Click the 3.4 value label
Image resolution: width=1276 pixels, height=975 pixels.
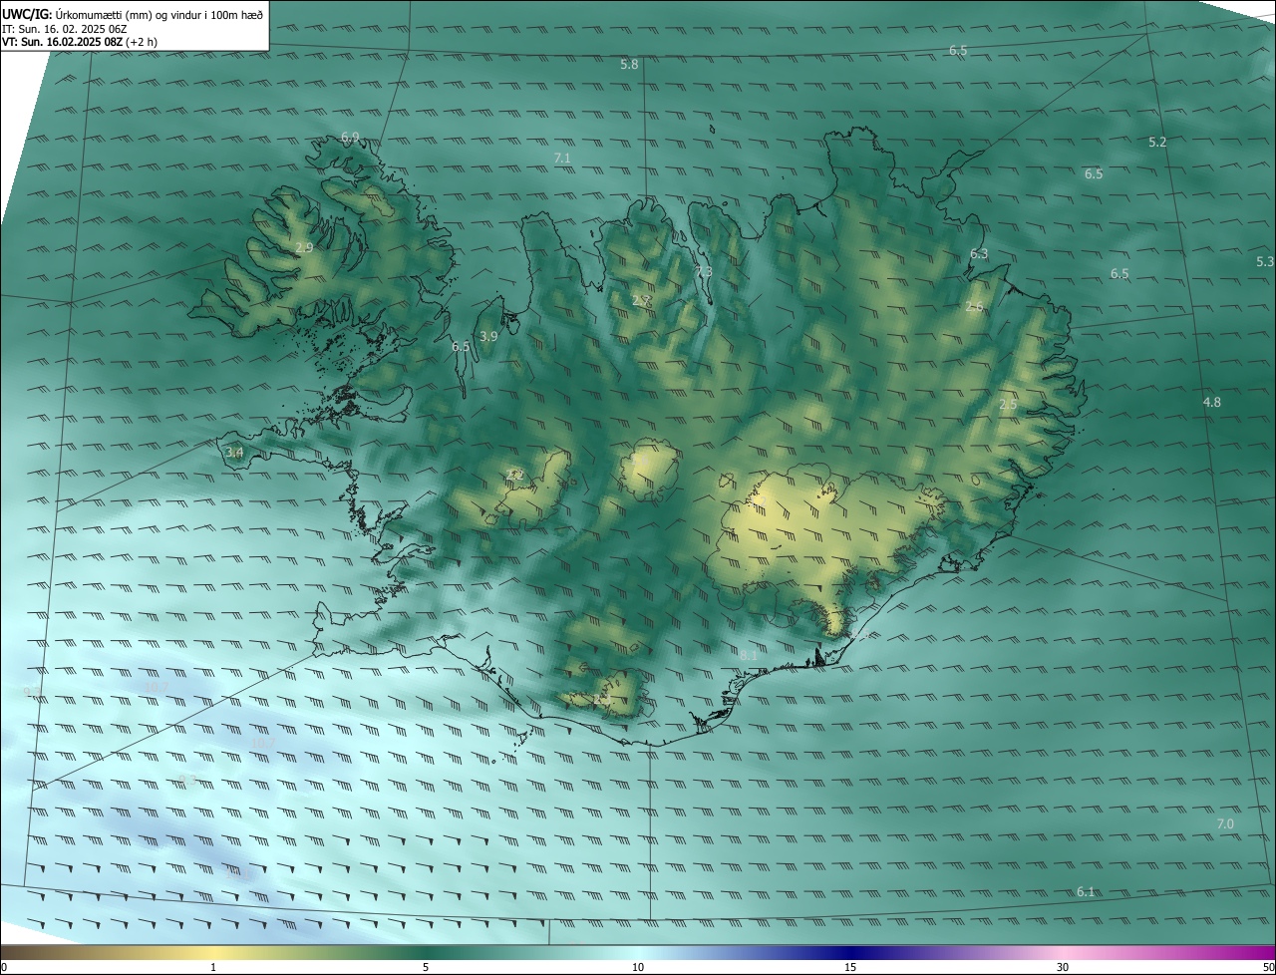click(234, 453)
